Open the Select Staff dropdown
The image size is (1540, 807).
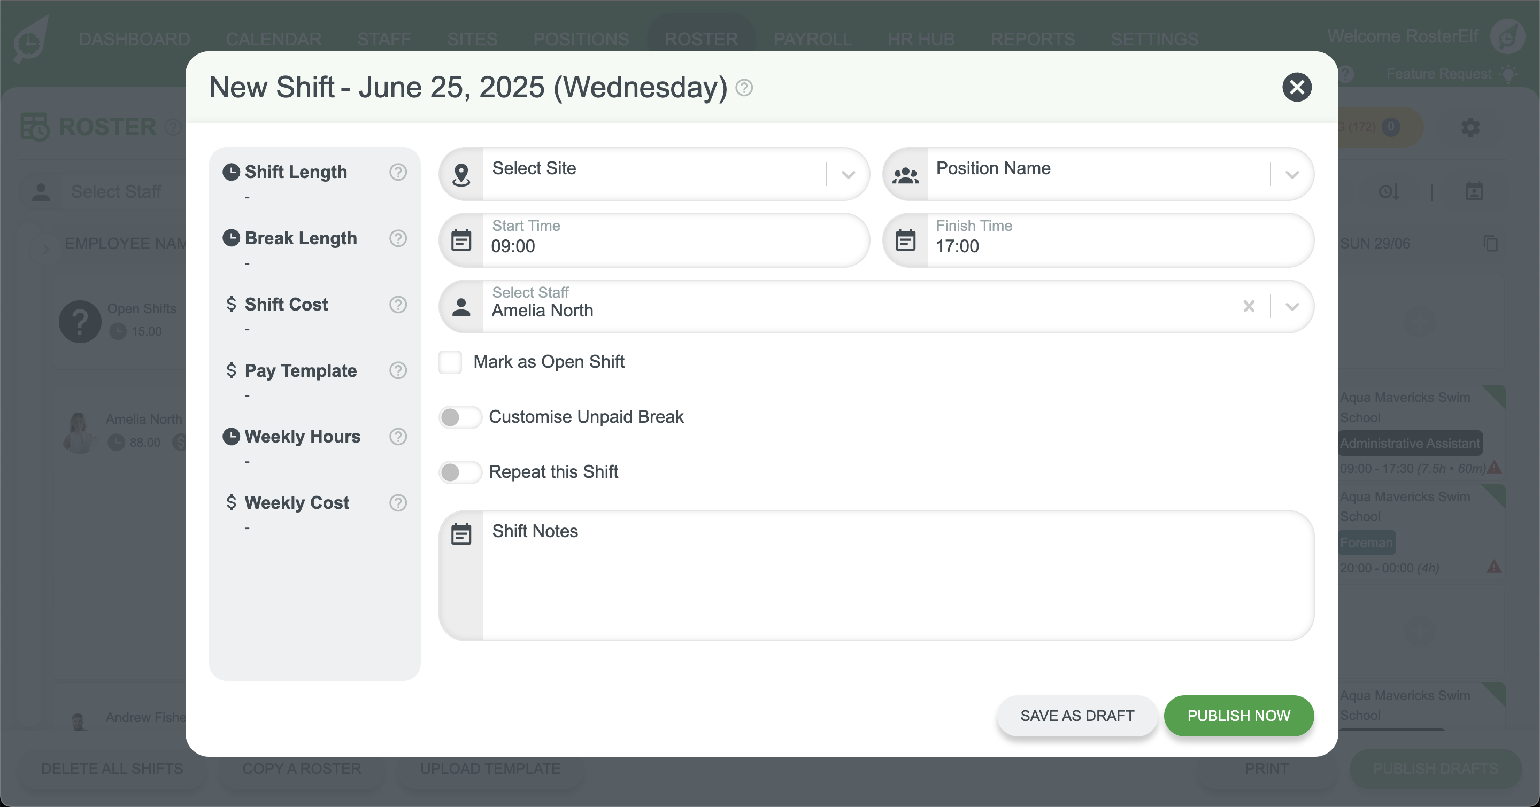click(1292, 306)
